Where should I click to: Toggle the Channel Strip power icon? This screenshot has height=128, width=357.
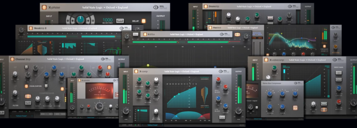12,59
